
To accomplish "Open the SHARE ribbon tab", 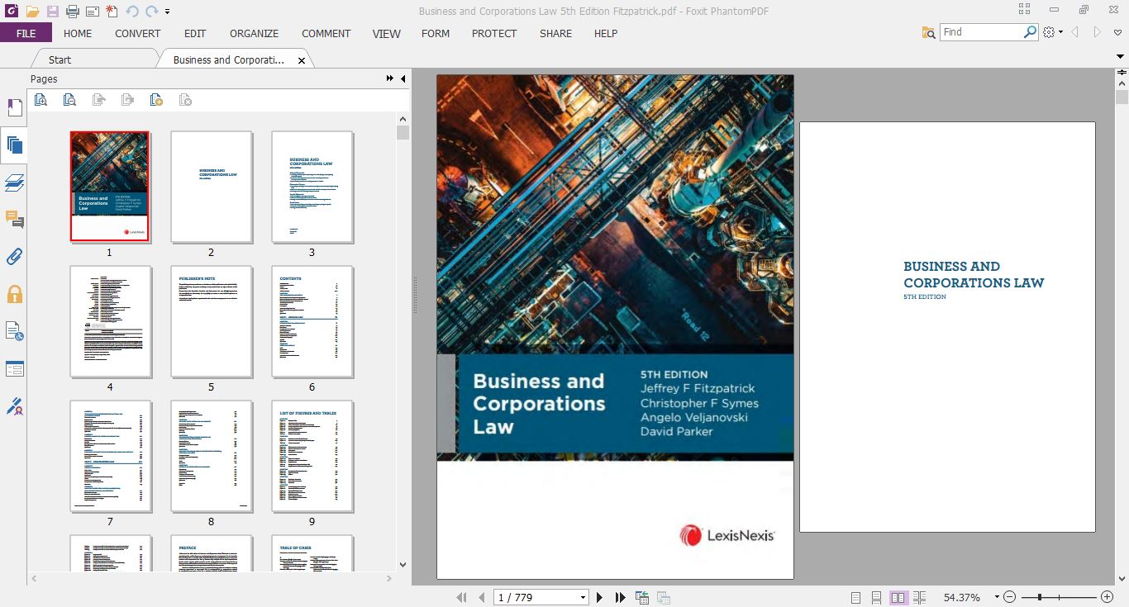I will (x=555, y=33).
